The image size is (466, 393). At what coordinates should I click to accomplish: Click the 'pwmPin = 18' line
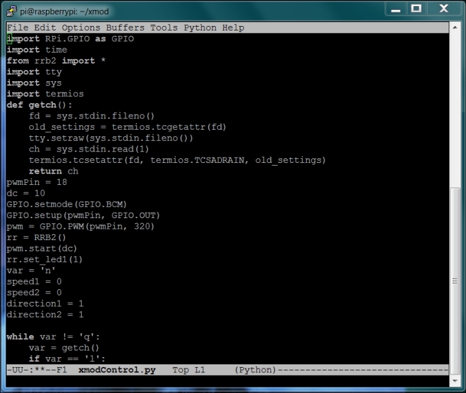(x=37, y=182)
